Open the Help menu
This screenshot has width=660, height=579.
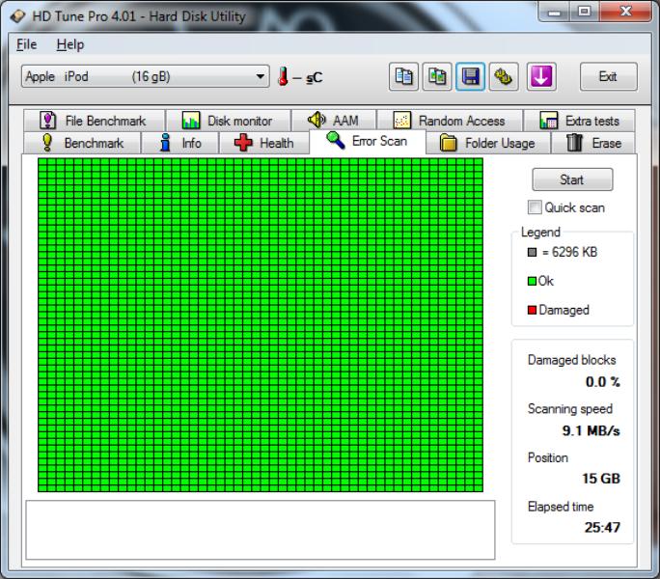click(69, 44)
